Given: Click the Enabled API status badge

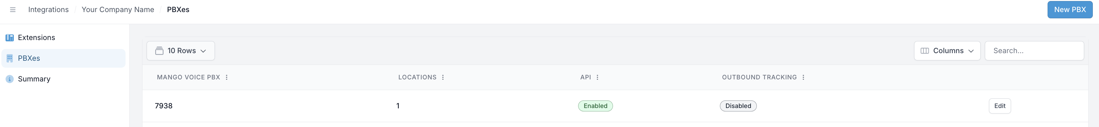Looking at the screenshot, I should coord(595,106).
